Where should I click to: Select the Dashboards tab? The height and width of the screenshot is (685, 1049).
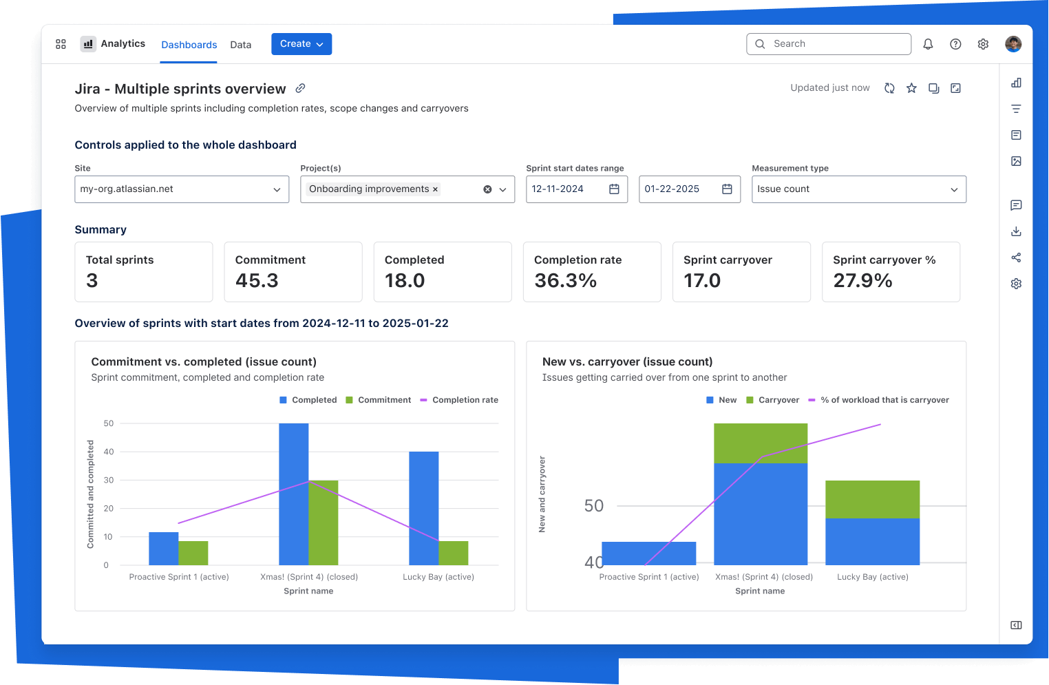(189, 45)
